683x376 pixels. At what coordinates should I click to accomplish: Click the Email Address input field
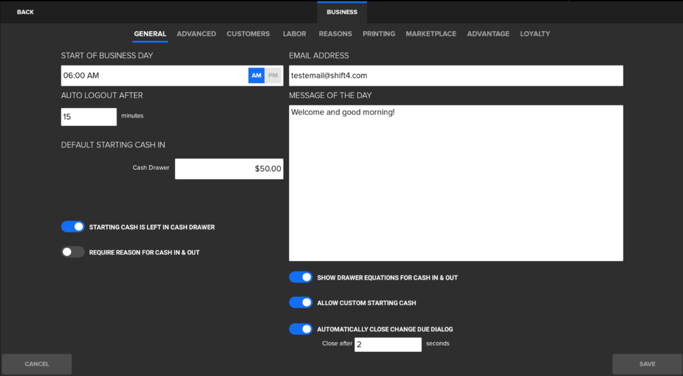pos(456,76)
